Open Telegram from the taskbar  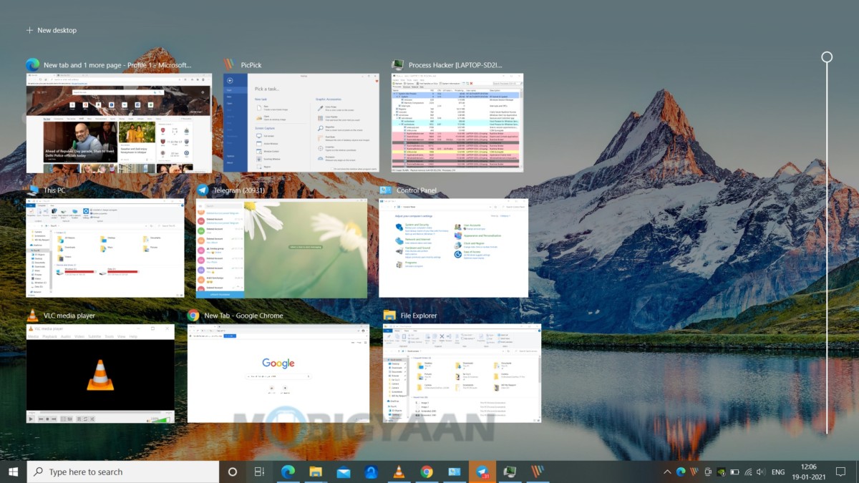(483, 472)
